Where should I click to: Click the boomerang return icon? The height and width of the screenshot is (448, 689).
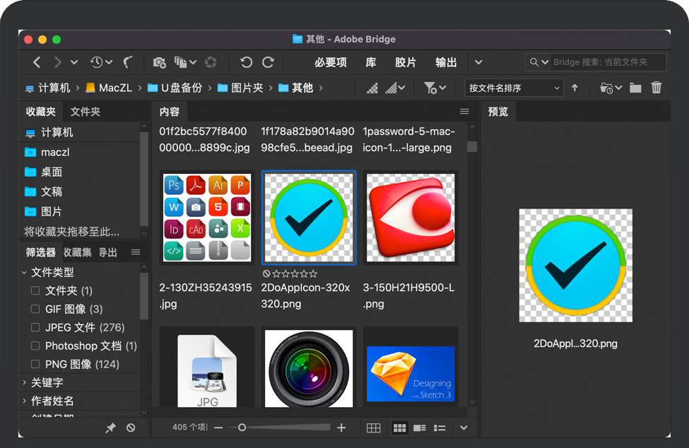pos(128,62)
